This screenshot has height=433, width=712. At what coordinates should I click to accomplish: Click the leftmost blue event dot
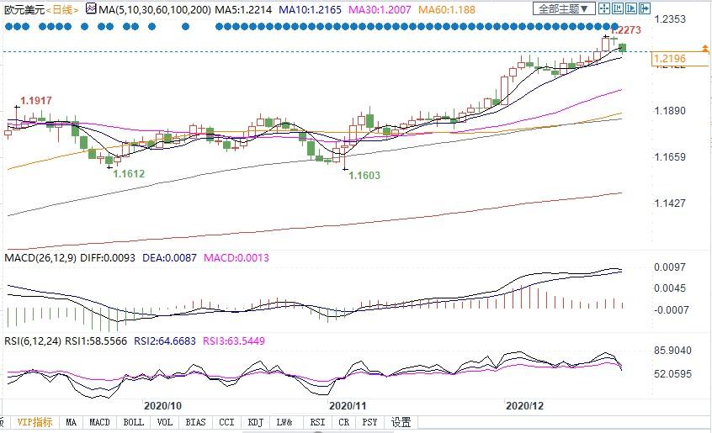pyautogui.click(x=8, y=26)
